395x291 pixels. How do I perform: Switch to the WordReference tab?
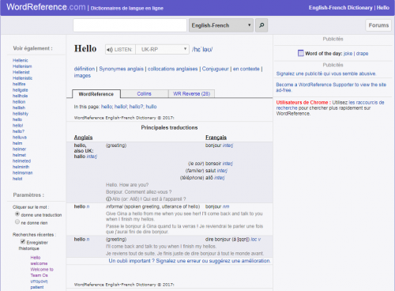point(96,94)
